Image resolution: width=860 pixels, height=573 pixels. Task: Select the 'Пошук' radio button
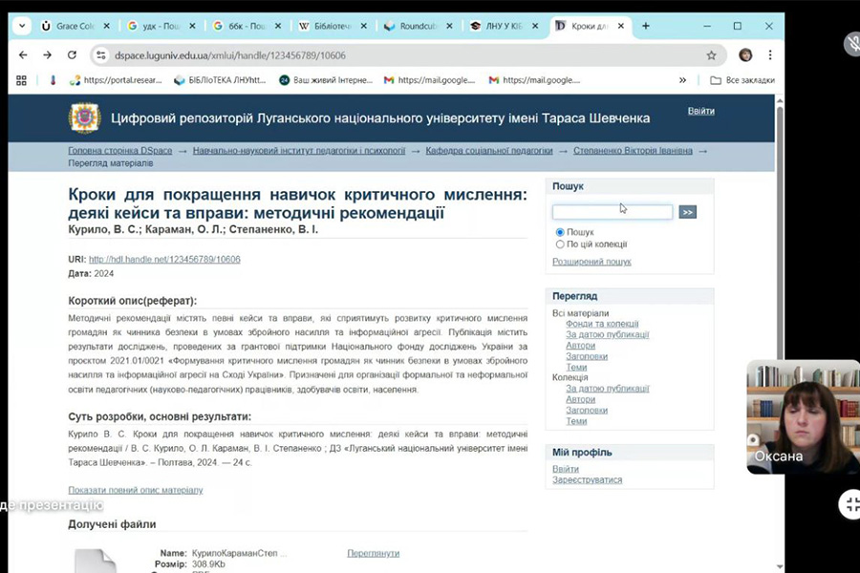click(x=560, y=232)
